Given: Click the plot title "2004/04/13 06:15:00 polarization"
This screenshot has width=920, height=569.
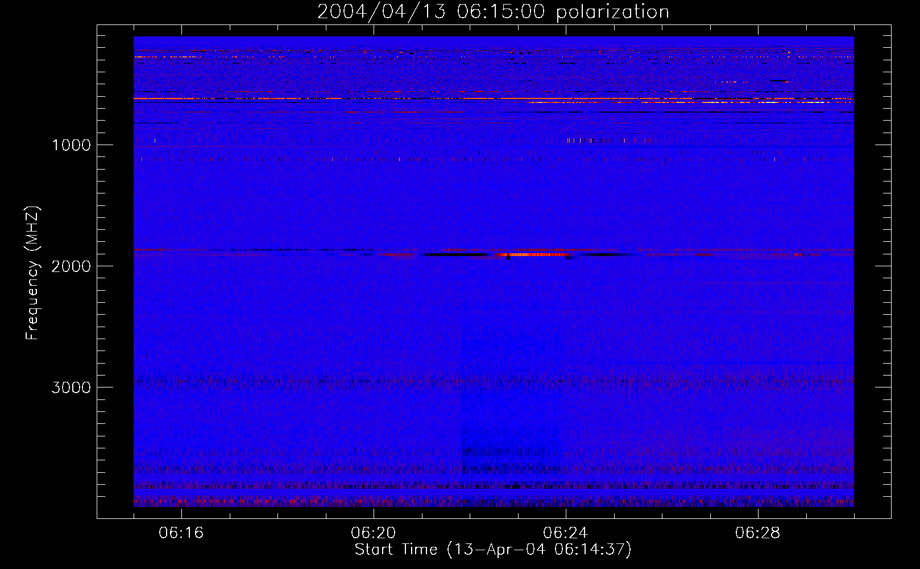Looking at the screenshot, I should 493,12.
